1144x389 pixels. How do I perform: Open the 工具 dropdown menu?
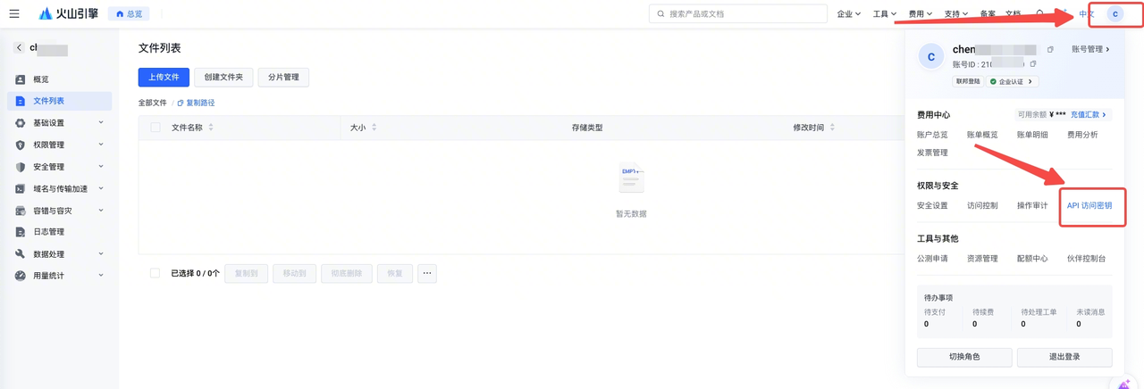[885, 14]
